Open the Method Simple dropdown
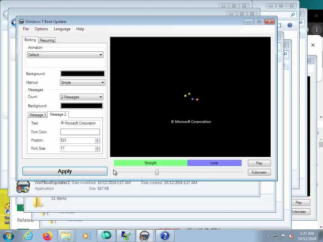The image size is (323, 242). (82, 83)
